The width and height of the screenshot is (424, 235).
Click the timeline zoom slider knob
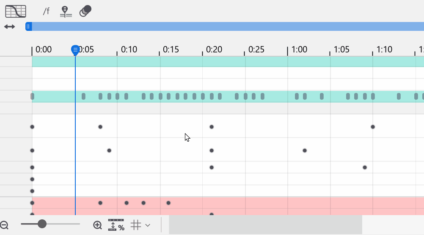pyautogui.click(x=42, y=224)
